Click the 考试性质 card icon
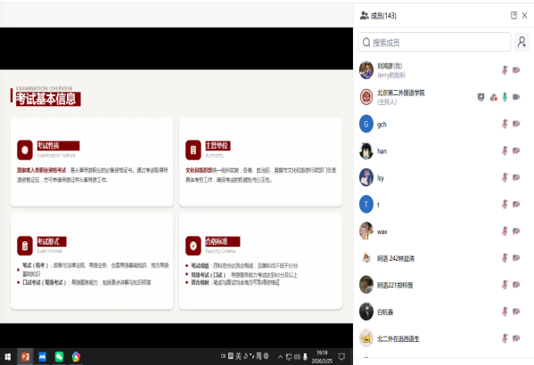This screenshot has height=365, width=534. (25, 150)
